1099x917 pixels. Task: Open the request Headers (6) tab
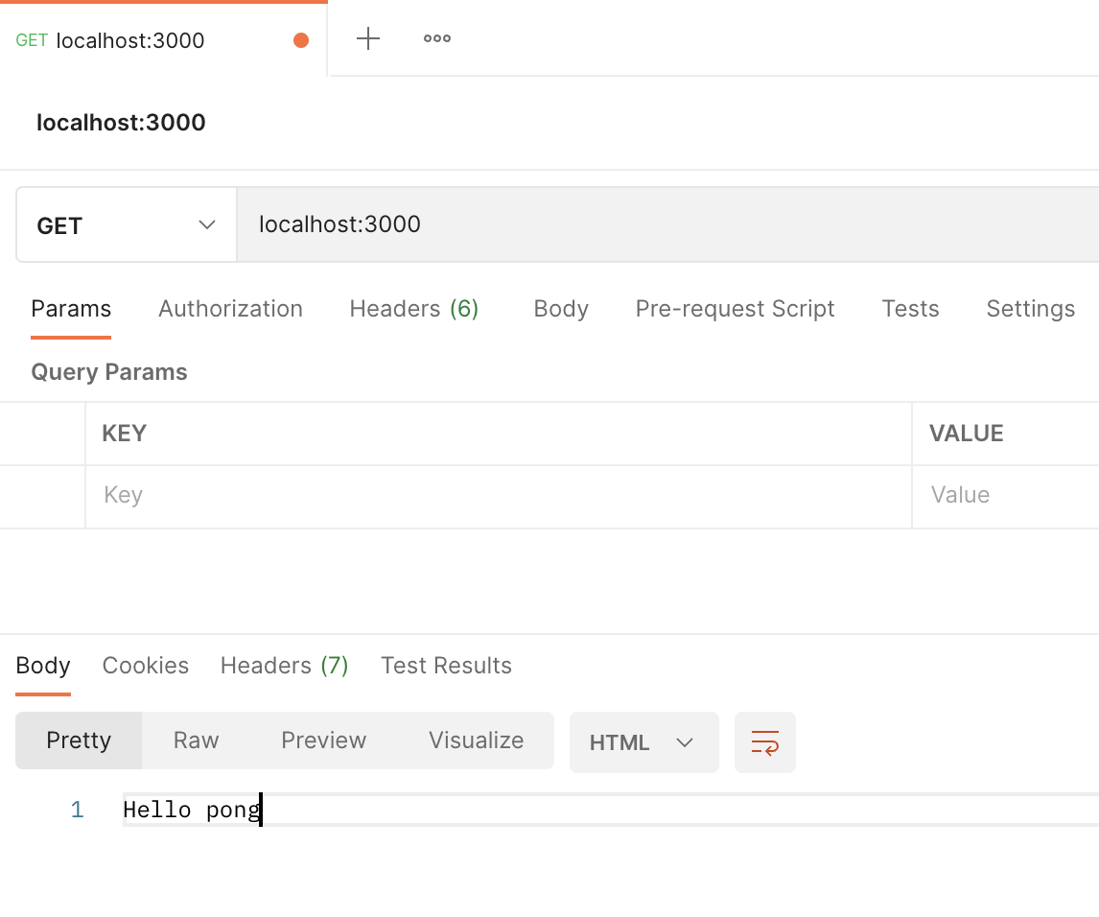(413, 309)
